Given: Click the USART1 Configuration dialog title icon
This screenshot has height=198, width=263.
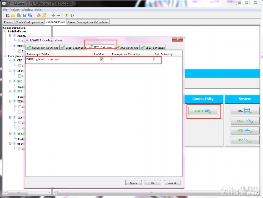Looking at the screenshot, I should coord(27,40).
